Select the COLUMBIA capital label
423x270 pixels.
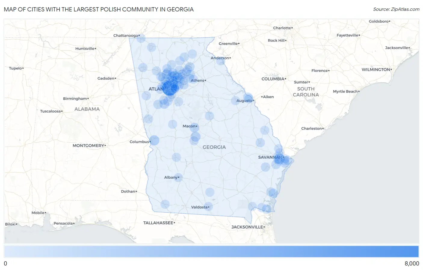[x=273, y=79]
